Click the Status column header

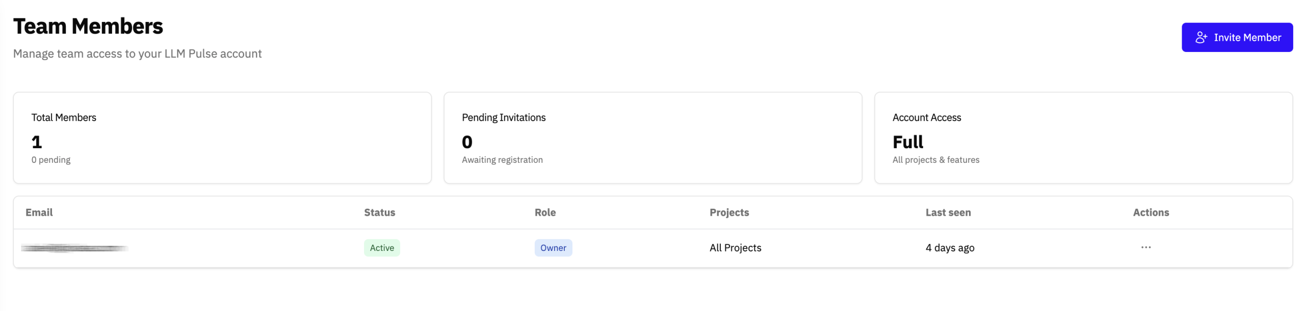click(x=379, y=212)
